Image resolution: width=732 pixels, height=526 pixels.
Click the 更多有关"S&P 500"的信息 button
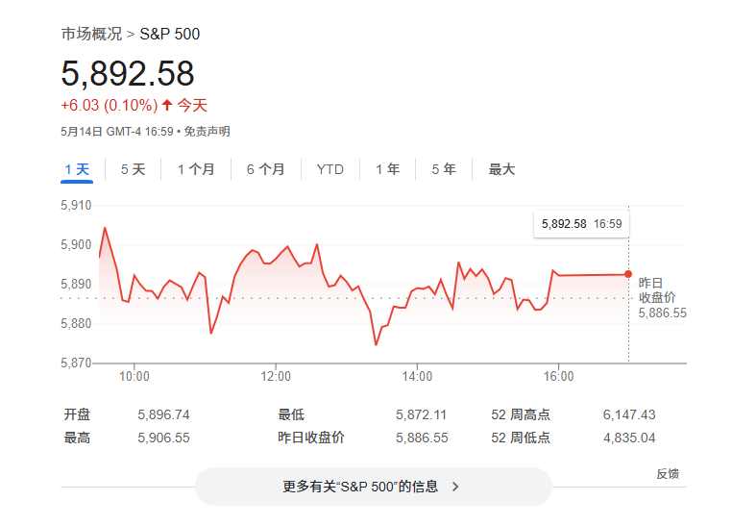[x=373, y=487]
